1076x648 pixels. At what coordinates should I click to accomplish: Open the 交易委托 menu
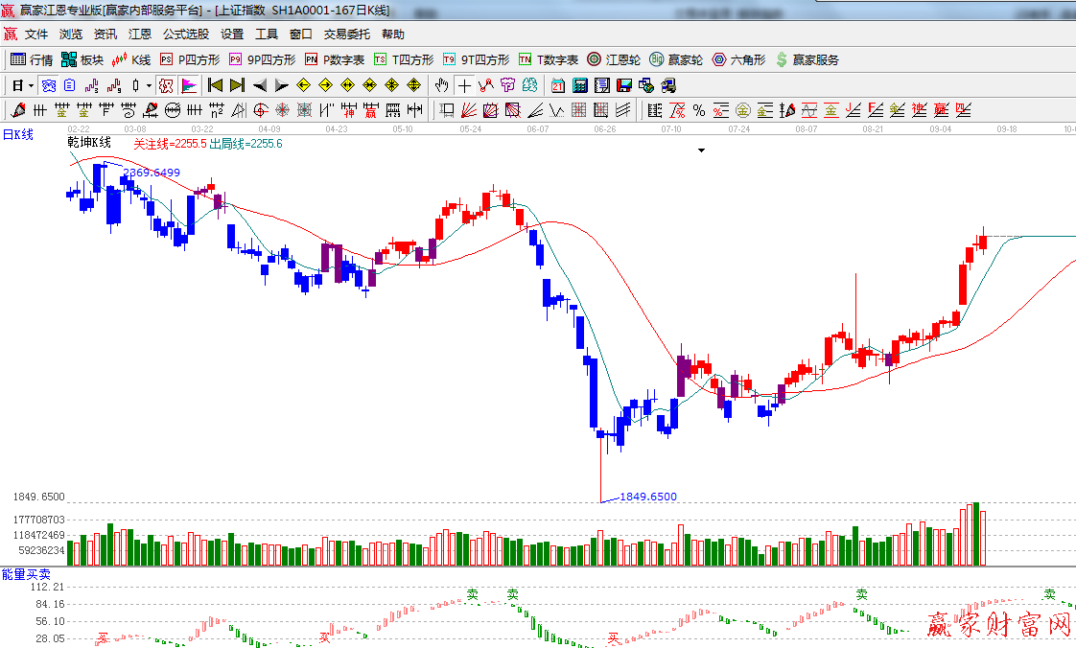pos(346,35)
